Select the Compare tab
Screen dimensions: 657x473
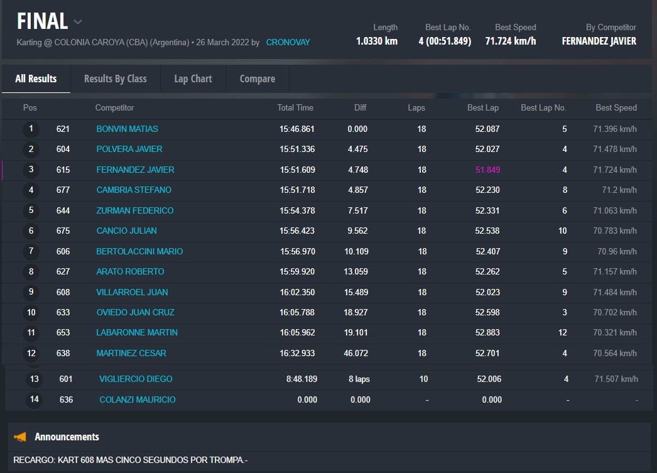[x=257, y=79]
